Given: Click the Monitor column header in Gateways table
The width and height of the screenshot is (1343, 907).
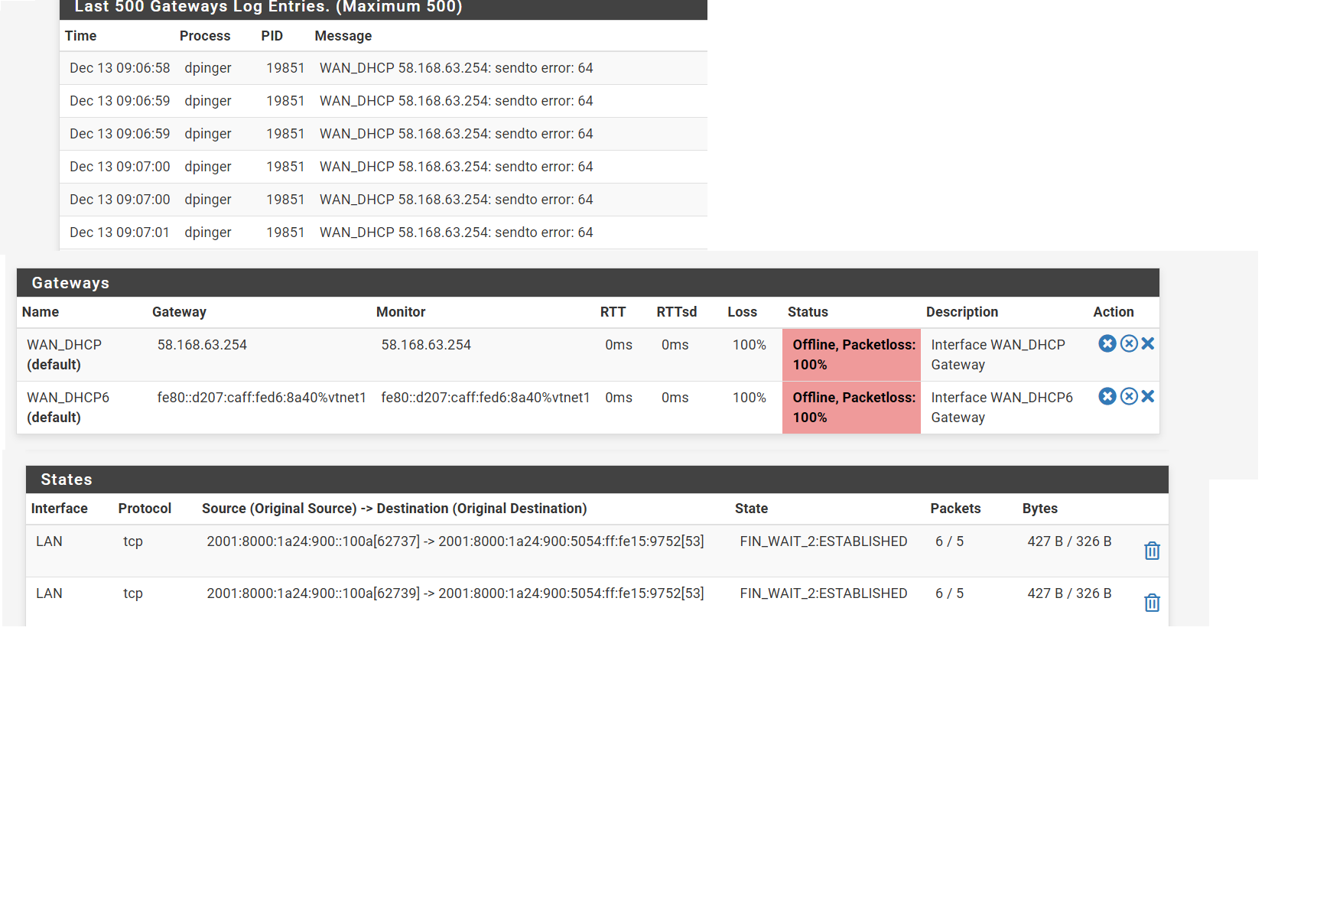Looking at the screenshot, I should click(401, 312).
